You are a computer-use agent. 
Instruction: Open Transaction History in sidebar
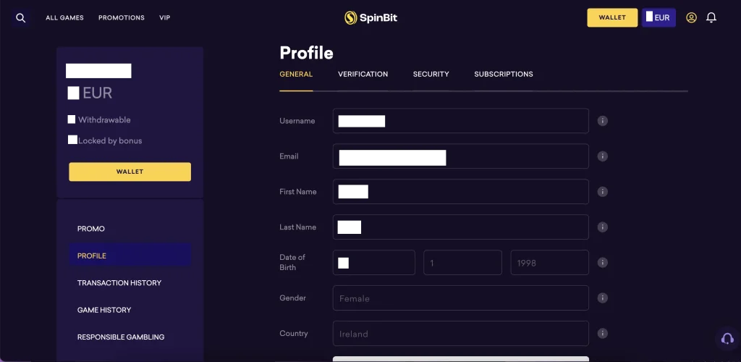(119, 283)
